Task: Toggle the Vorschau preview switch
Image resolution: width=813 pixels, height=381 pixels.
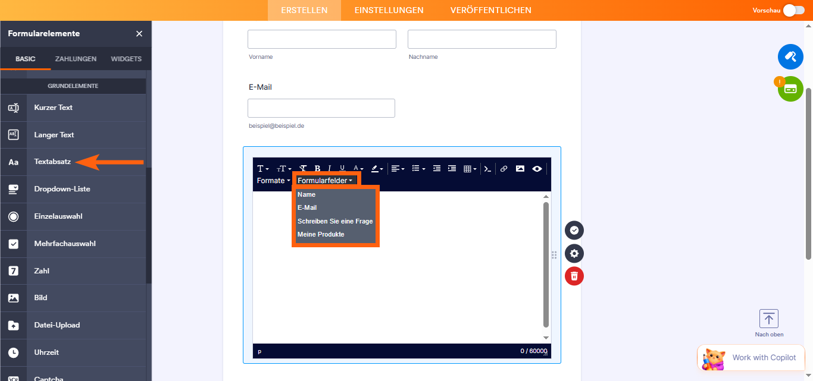Action: coord(794,10)
